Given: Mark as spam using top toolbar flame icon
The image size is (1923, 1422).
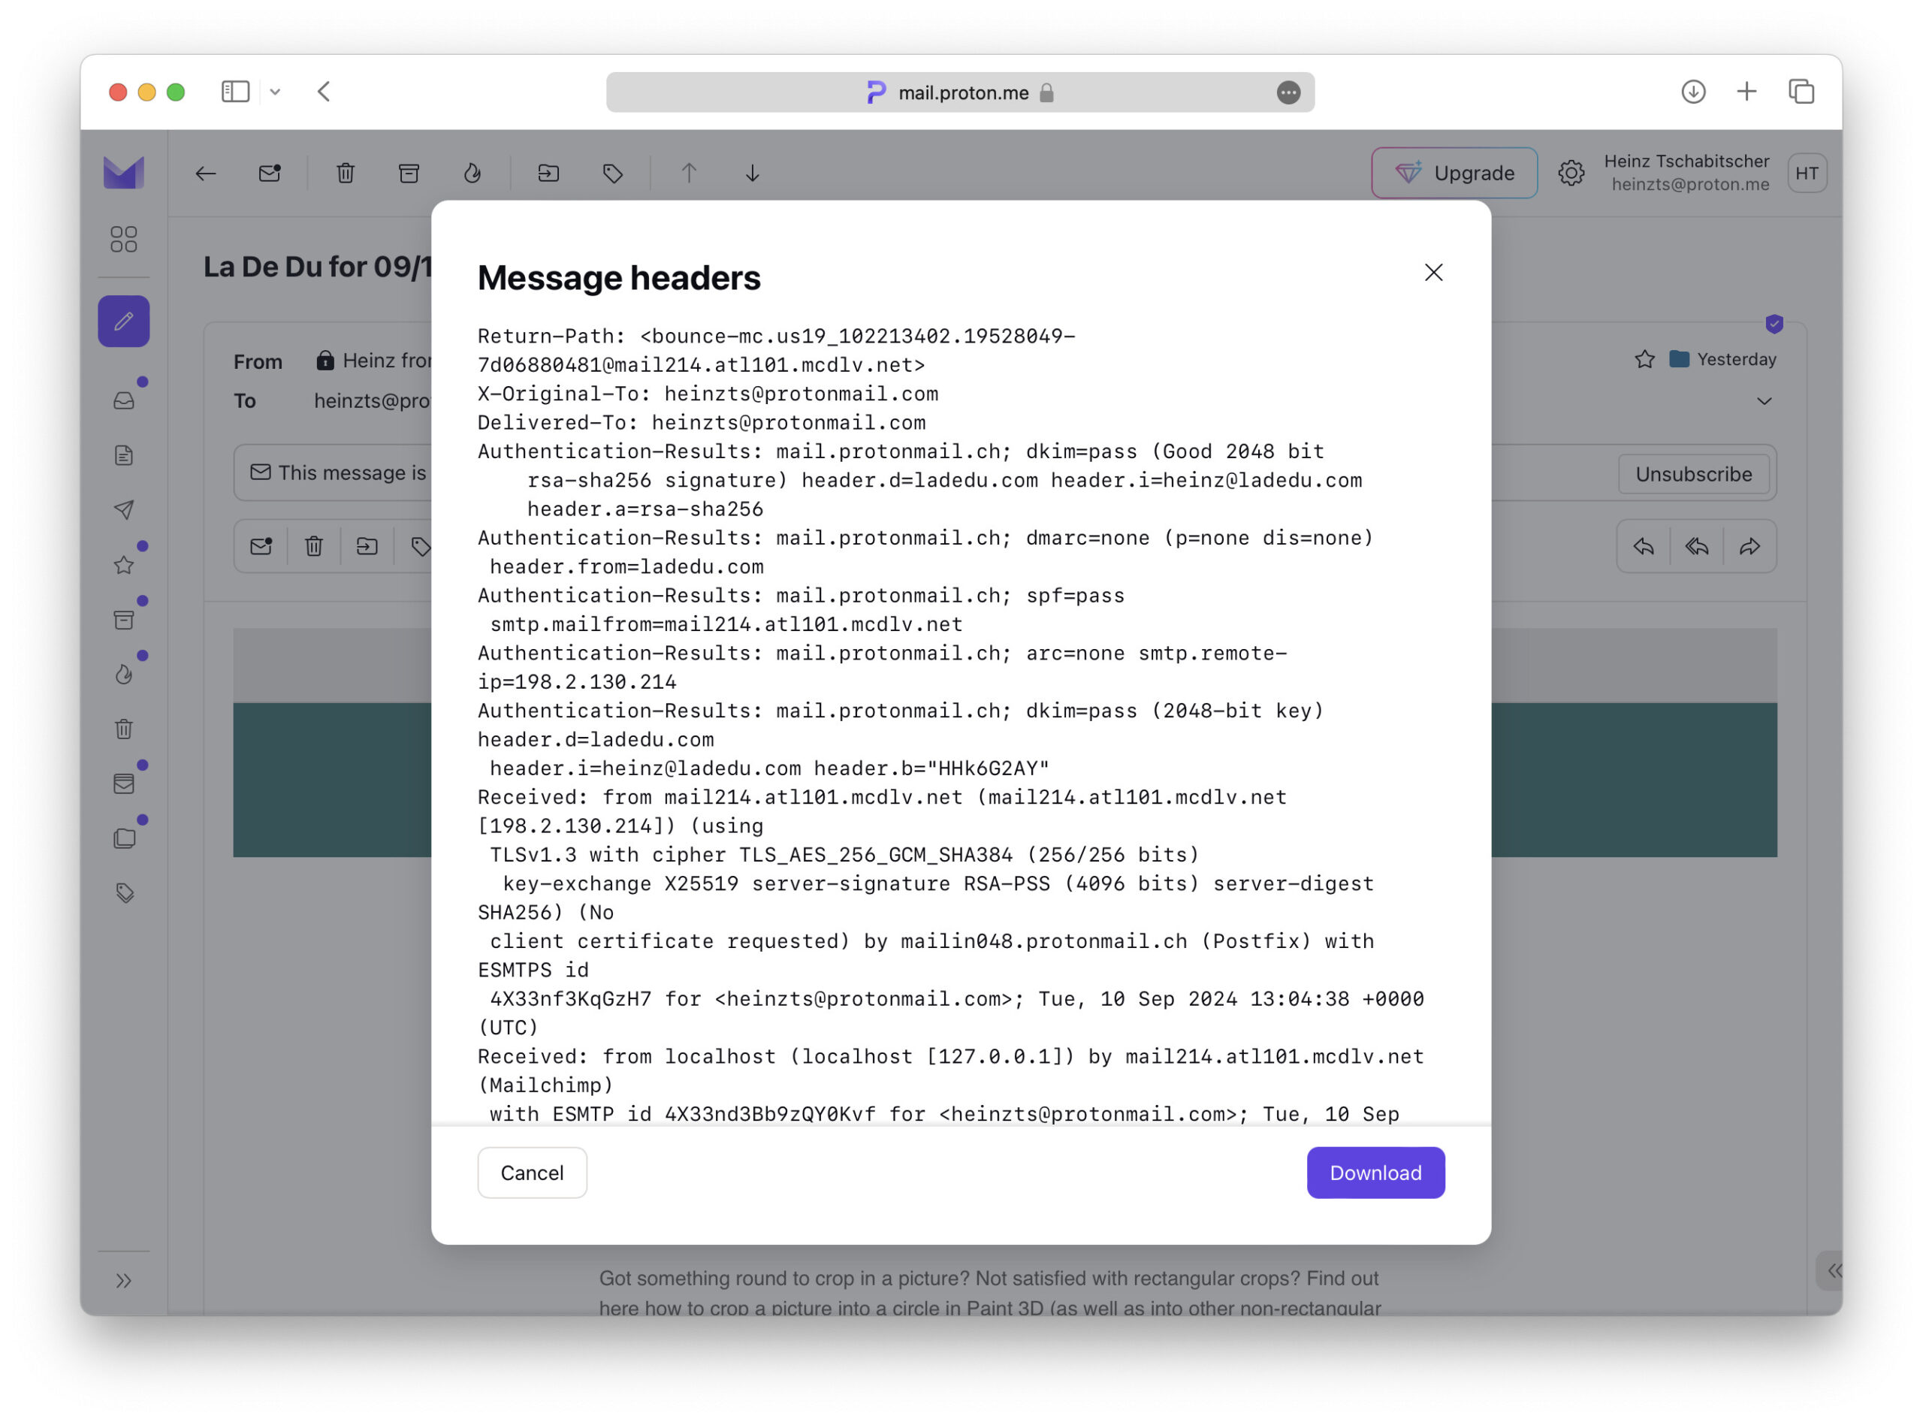Looking at the screenshot, I should point(472,173).
